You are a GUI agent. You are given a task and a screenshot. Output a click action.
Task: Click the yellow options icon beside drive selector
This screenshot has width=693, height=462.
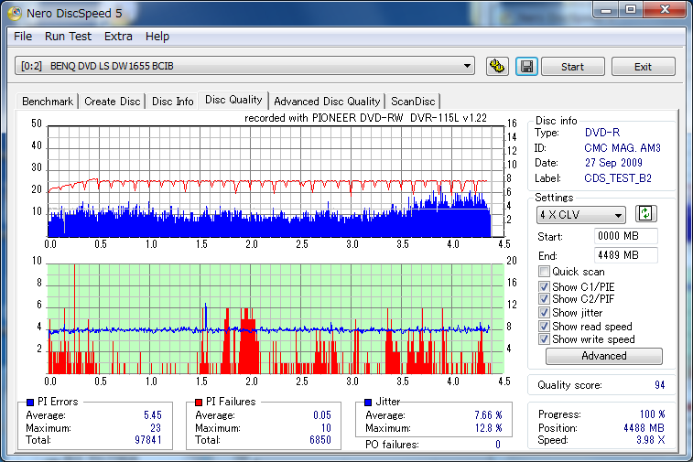[x=497, y=66]
